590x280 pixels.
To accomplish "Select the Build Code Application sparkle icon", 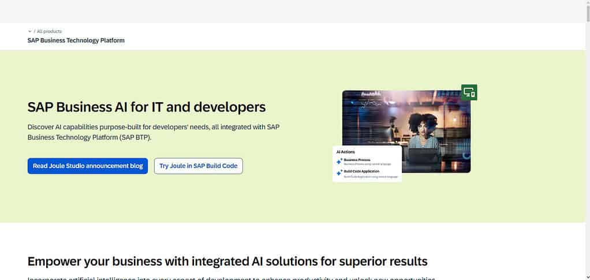I will coord(339,173).
